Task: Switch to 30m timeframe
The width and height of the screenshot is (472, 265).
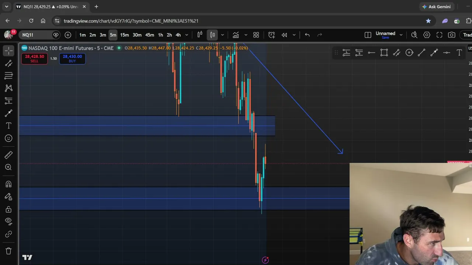Action: point(137,35)
